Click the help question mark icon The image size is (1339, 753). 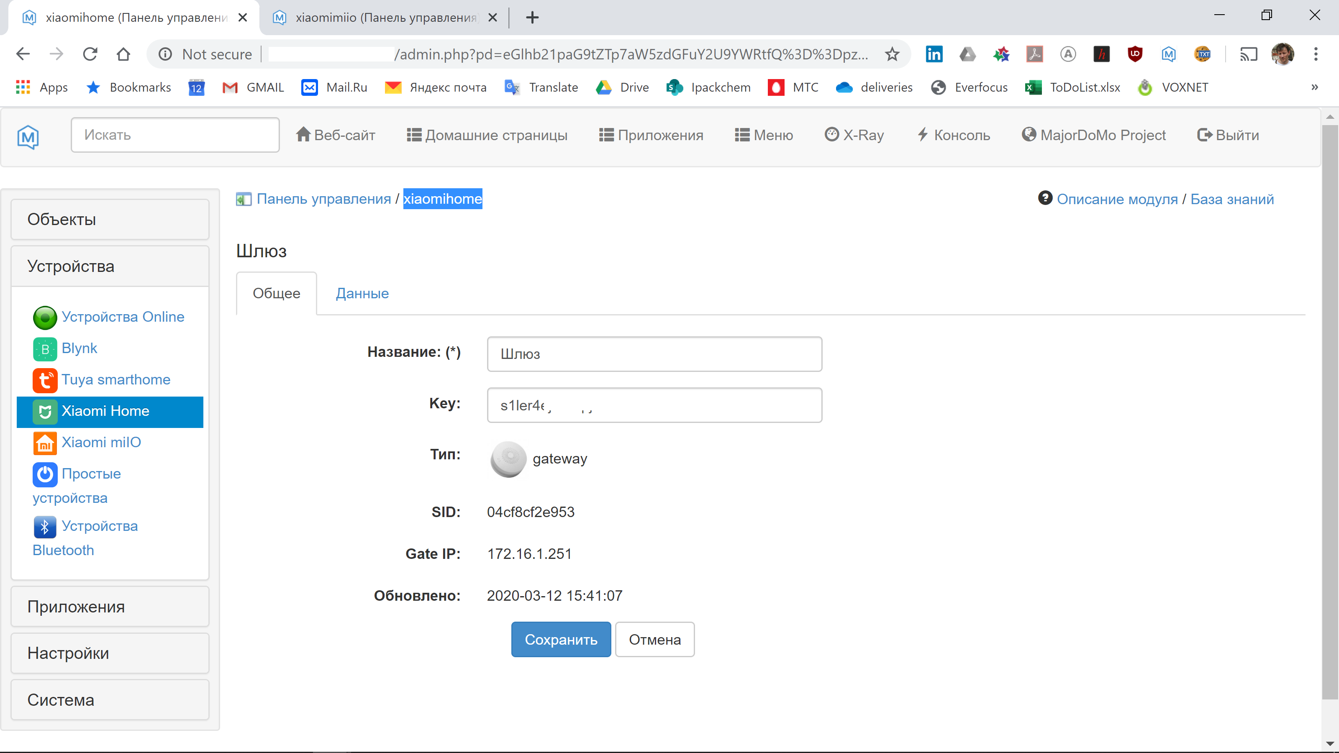pyautogui.click(x=1045, y=199)
